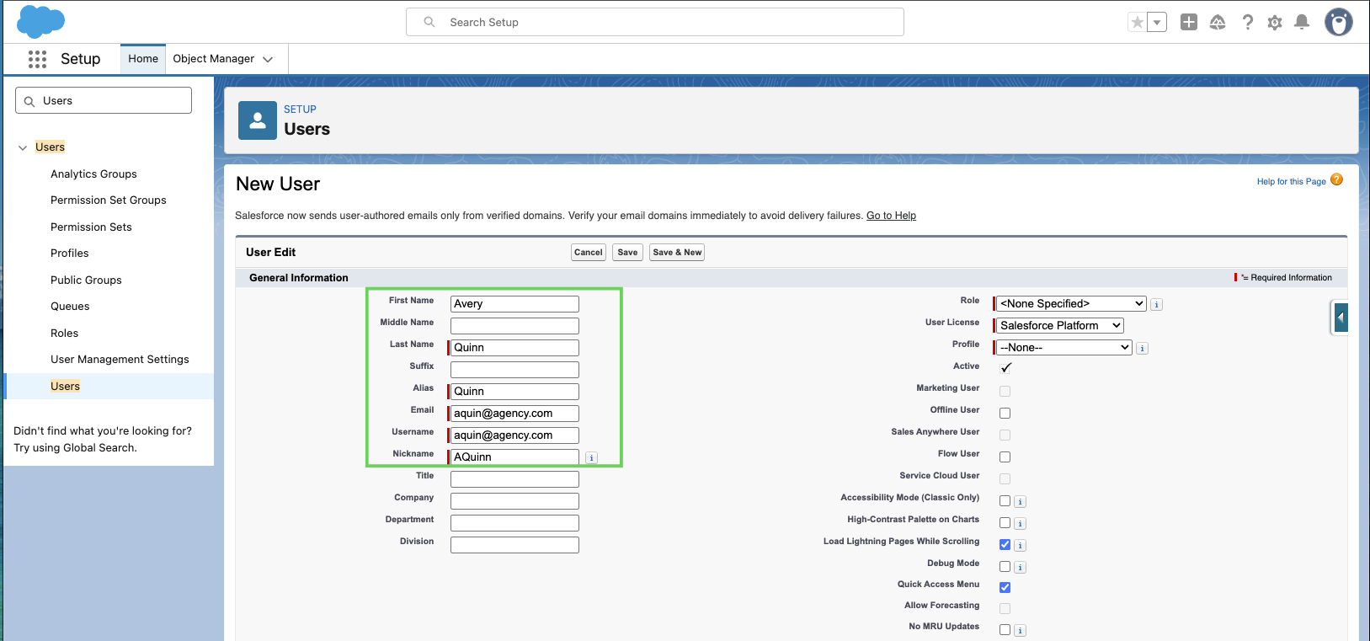Viewport: 1370px width, 641px height.
Task: Open the Trailhead guidance icon
Action: 1218,23
